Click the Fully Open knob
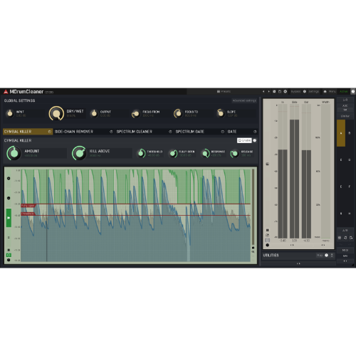The image size is (356, 356). pos(173,153)
